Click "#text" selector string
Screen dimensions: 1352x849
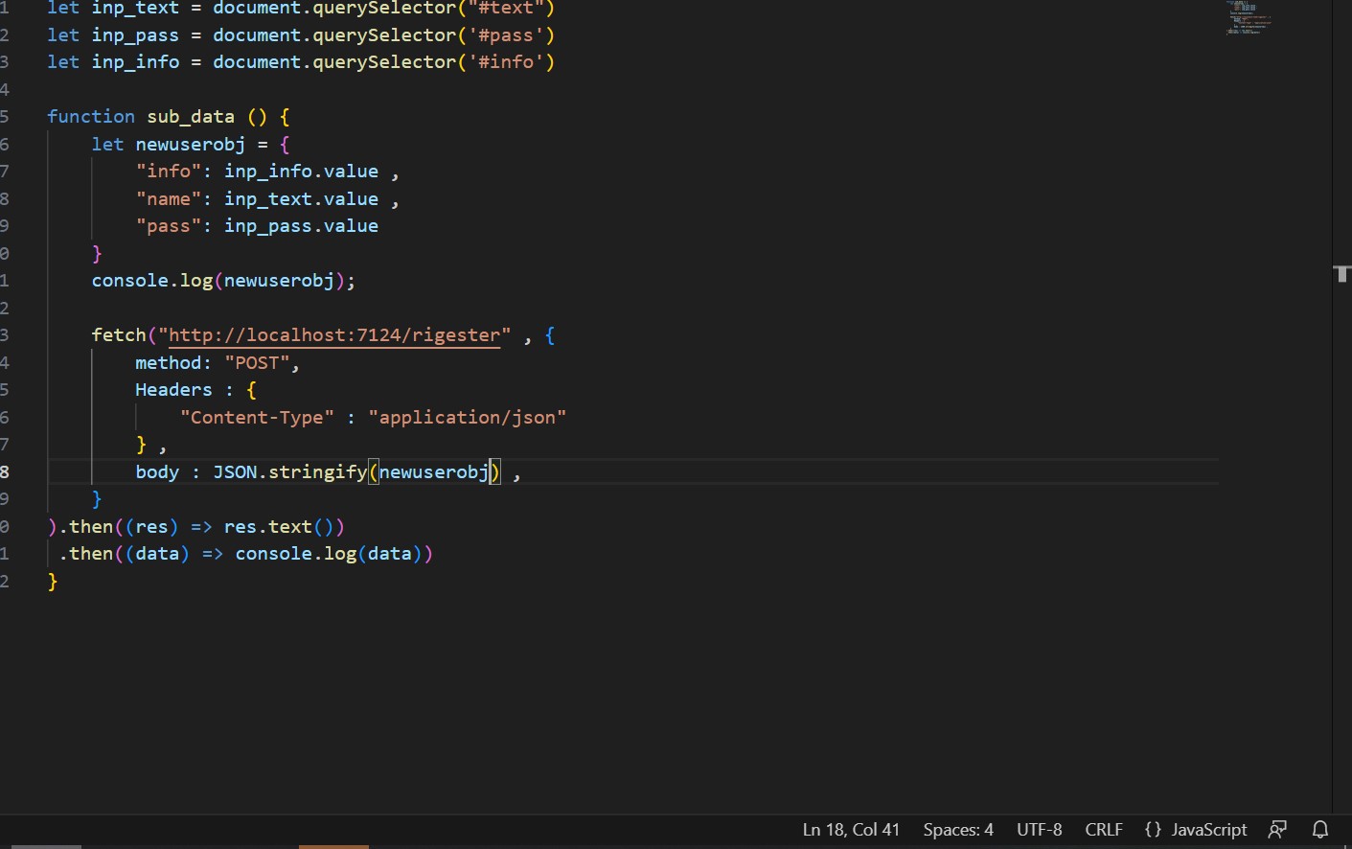[x=506, y=8]
